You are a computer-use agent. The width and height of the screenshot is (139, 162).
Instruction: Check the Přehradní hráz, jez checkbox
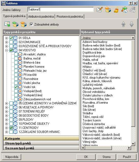click(16, 71)
